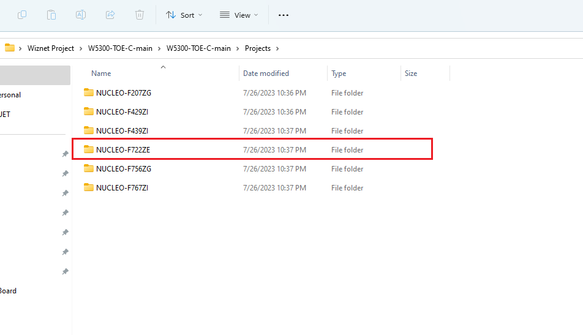Screen dimensions: 583x335
Task: Click the folder icon in address bar
Action: [x=10, y=48]
